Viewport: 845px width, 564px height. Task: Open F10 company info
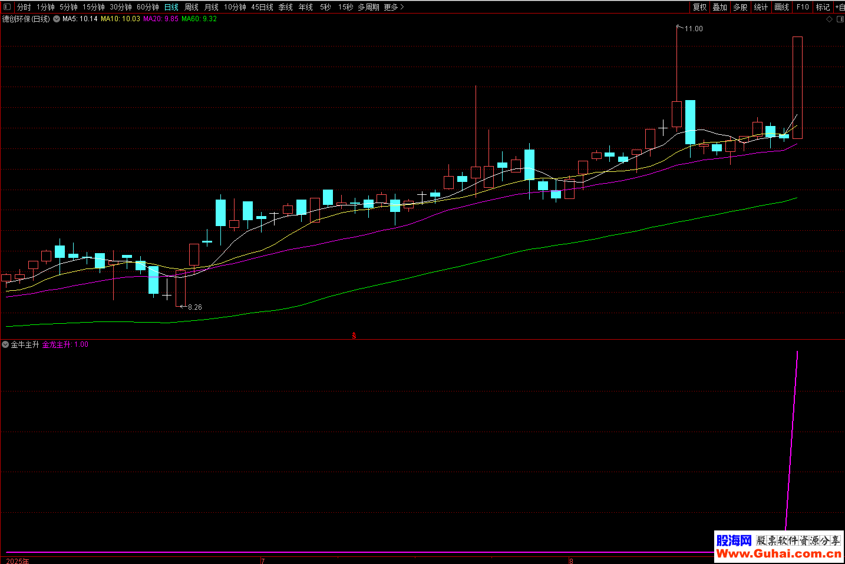(x=803, y=7)
